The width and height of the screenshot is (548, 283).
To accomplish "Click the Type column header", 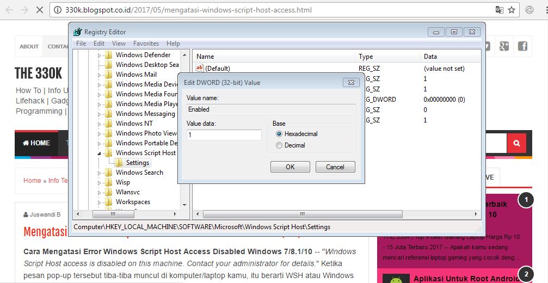I will 388,56.
